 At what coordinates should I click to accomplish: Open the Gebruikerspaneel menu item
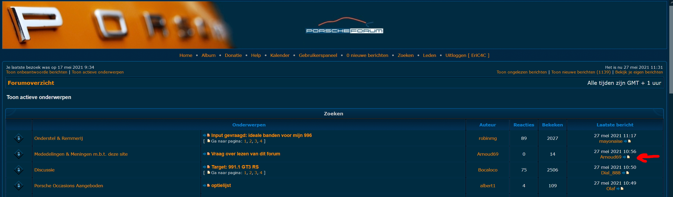(x=318, y=55)
